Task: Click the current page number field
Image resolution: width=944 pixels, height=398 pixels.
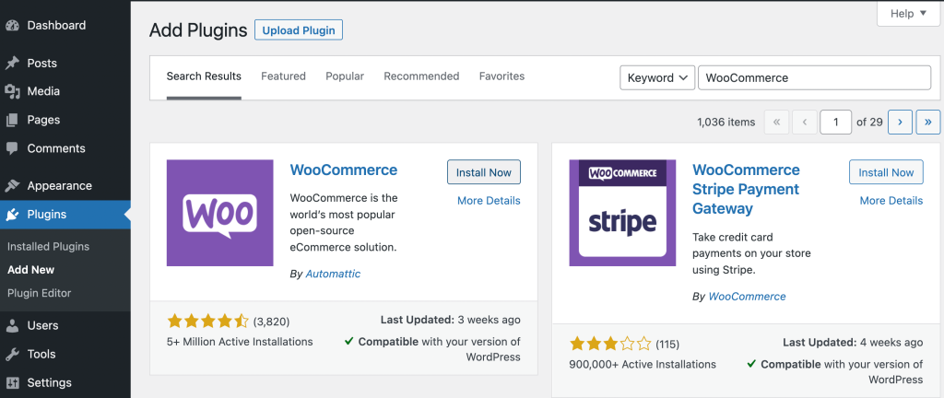Action: 835,122
